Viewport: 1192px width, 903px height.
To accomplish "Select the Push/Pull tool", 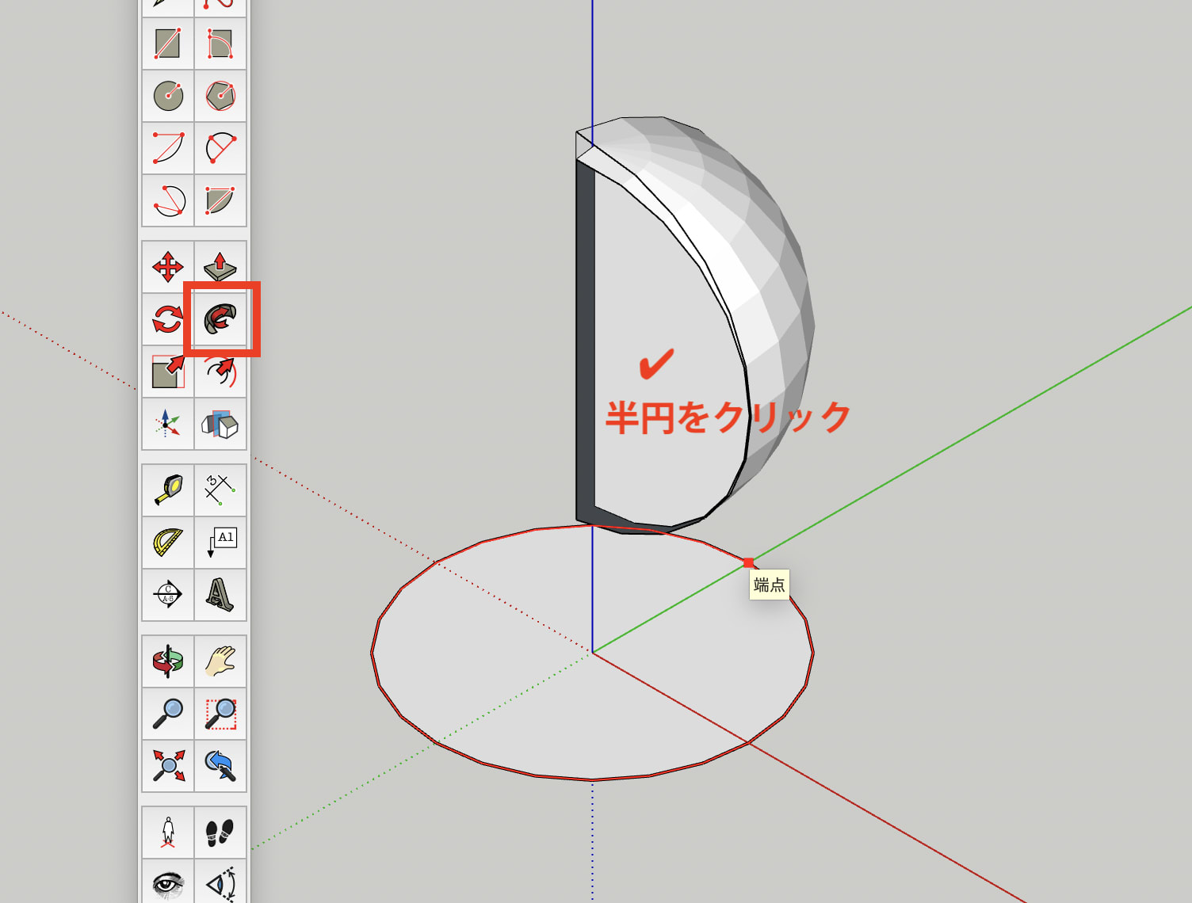I will (x=220, y=268).
